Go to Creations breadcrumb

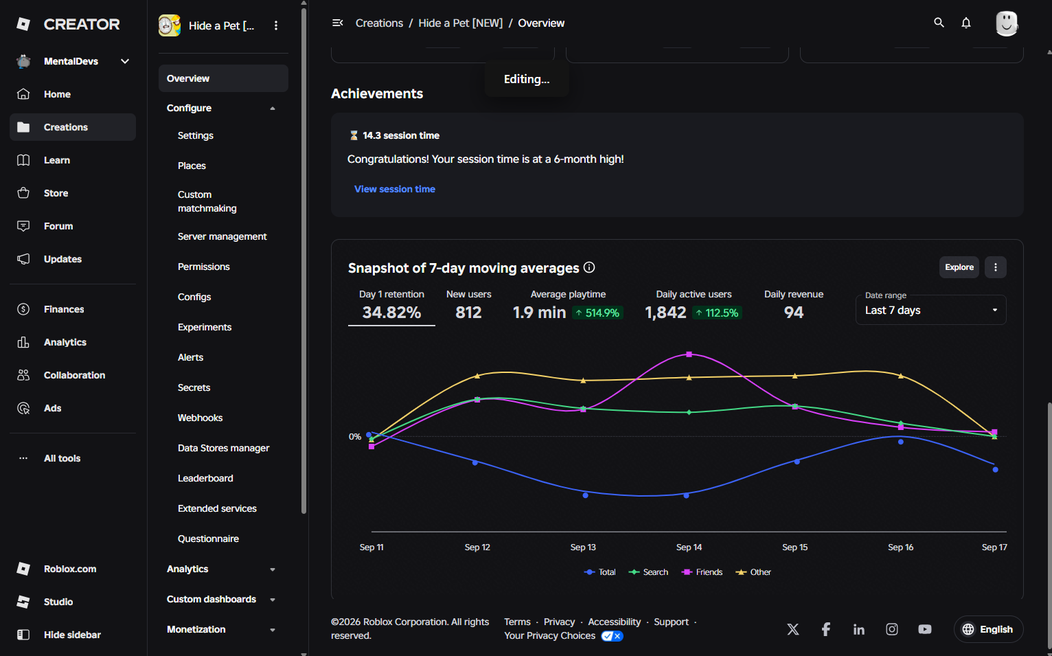click(379, 23)
